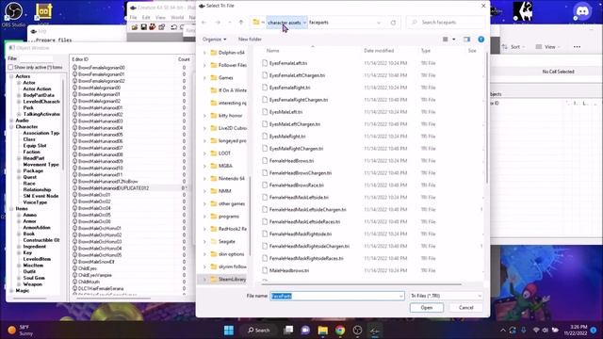Select MaleHeadbrows.tri in file list

(289, 270)
